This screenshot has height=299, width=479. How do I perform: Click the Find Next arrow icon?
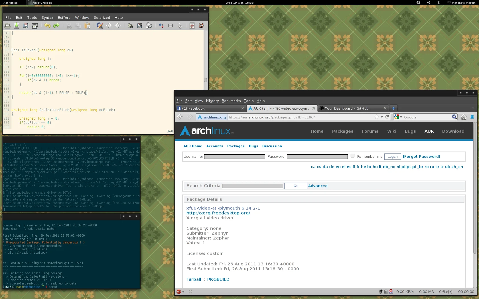coord(109,26)
